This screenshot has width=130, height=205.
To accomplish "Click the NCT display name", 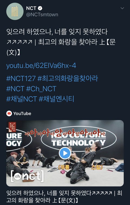I will [31, 8].
